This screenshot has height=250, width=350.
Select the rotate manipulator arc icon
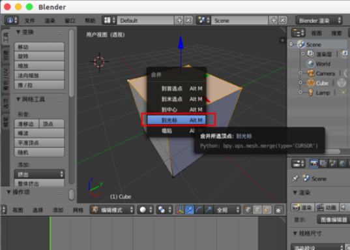tap(199, 210)
